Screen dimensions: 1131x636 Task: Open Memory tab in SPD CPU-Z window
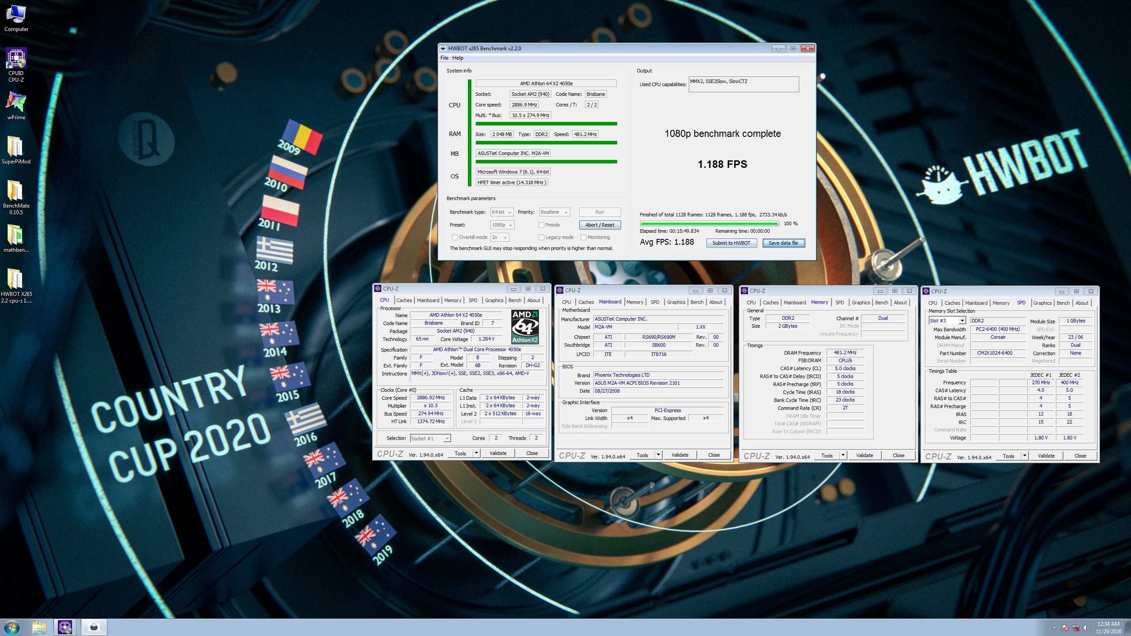click(1001, 303)
